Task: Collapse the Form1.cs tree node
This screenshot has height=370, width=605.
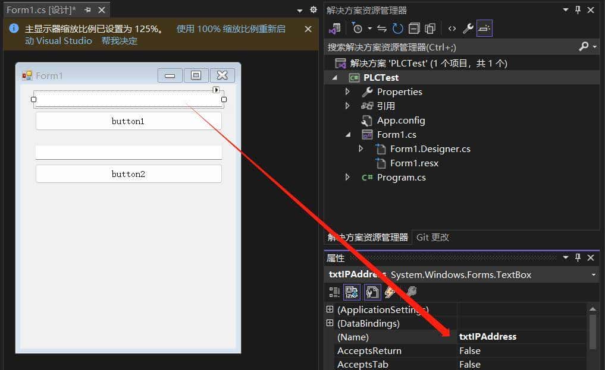Action: tap(348, 134)
